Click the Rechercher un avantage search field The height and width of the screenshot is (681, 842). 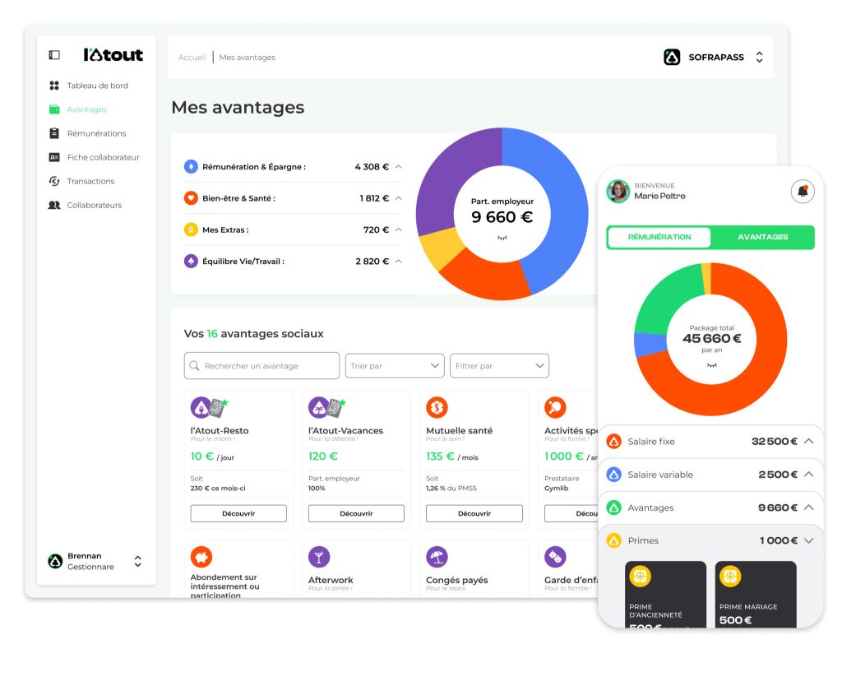pos(261,366)
